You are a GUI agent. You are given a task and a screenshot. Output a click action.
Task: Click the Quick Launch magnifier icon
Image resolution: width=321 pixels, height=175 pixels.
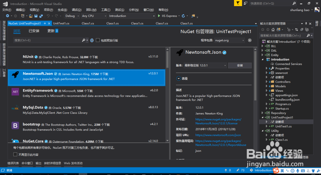point(294,3)
